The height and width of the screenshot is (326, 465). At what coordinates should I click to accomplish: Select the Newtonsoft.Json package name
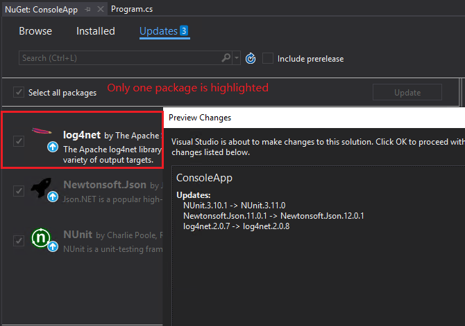105,185
